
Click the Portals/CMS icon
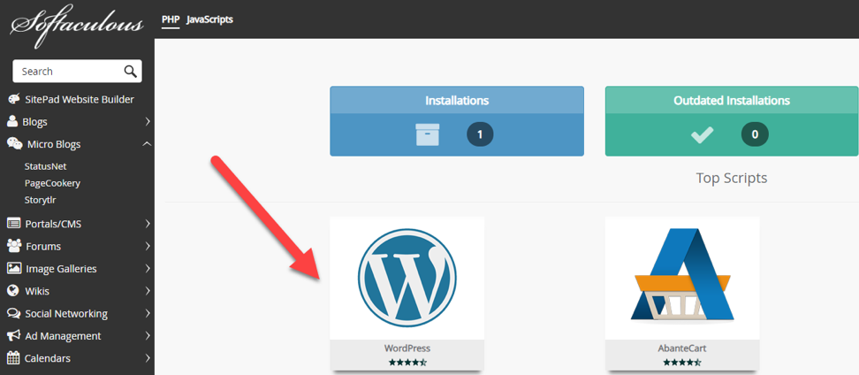coord(14,224)
